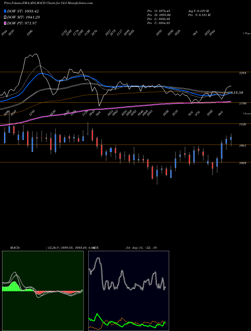Click the 'Pre H: 1095.00' value
This screenshot has height=331, width=251.
click(x=159, y=15)
